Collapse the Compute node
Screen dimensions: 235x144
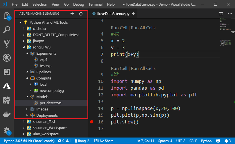(27, 78)
